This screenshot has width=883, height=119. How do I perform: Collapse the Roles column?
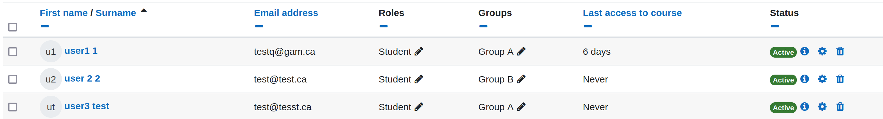coord(384,26)
